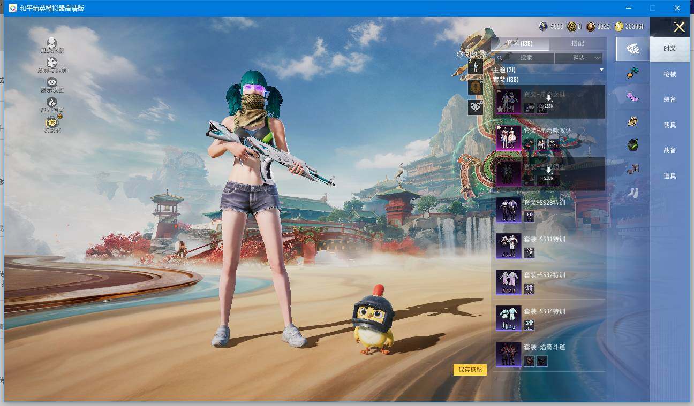Select the SS32特训 outfit thumbnail
This screenshot has height=406, width=694.
508,282
